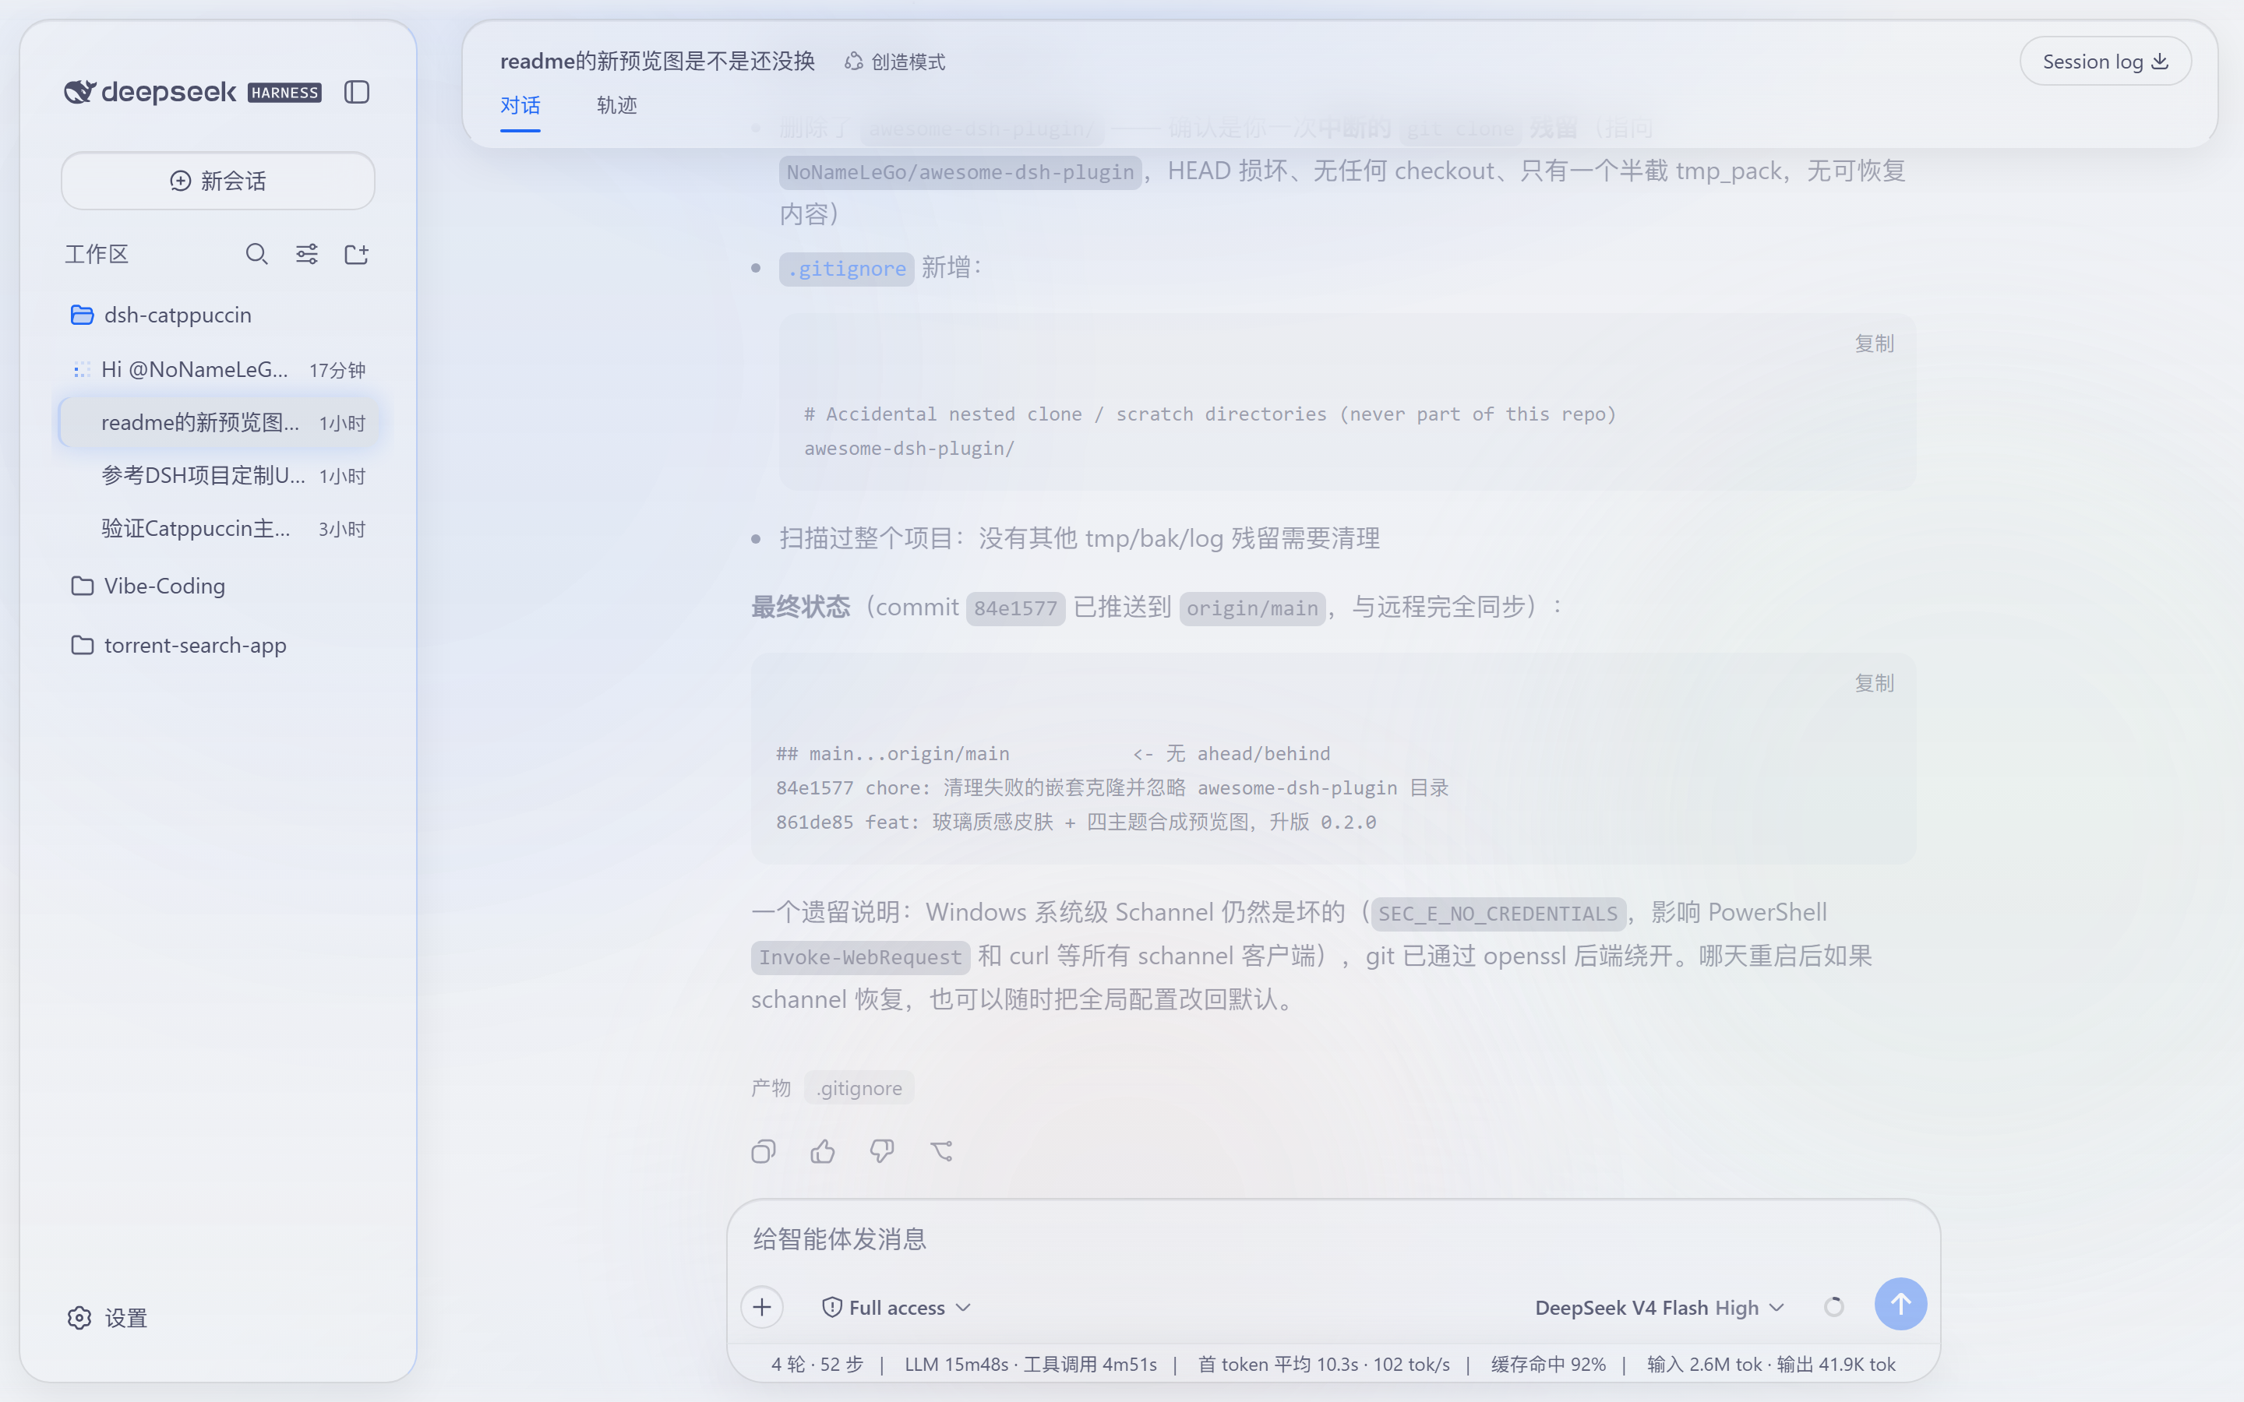
Task: Click the HARNESS badge
Action: coord(284,93)
